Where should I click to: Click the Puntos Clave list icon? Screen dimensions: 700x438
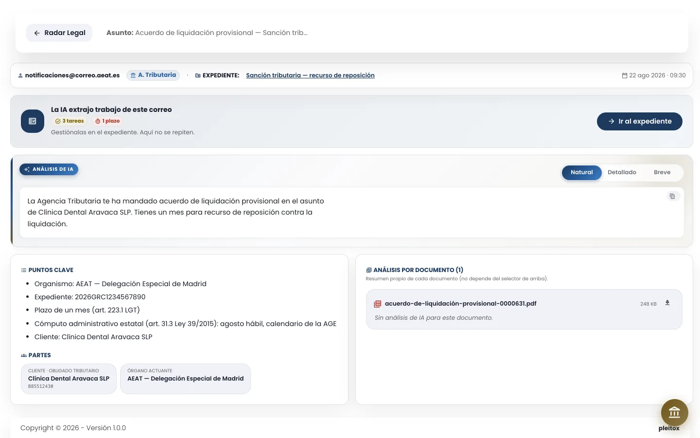coord(24,270)
